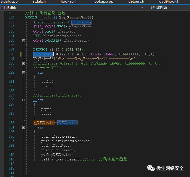Click push pDestRect instruction
This screenshot has height=177, width=190.
pos(56,146)
